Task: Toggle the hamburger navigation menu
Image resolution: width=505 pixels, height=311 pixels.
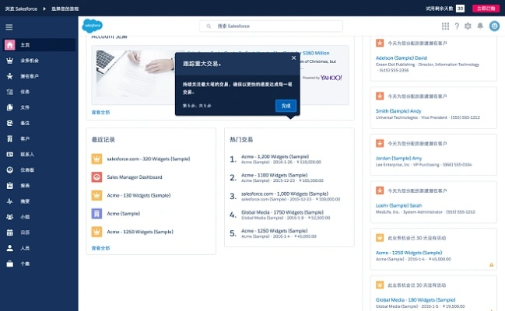Action: [9, 26]
